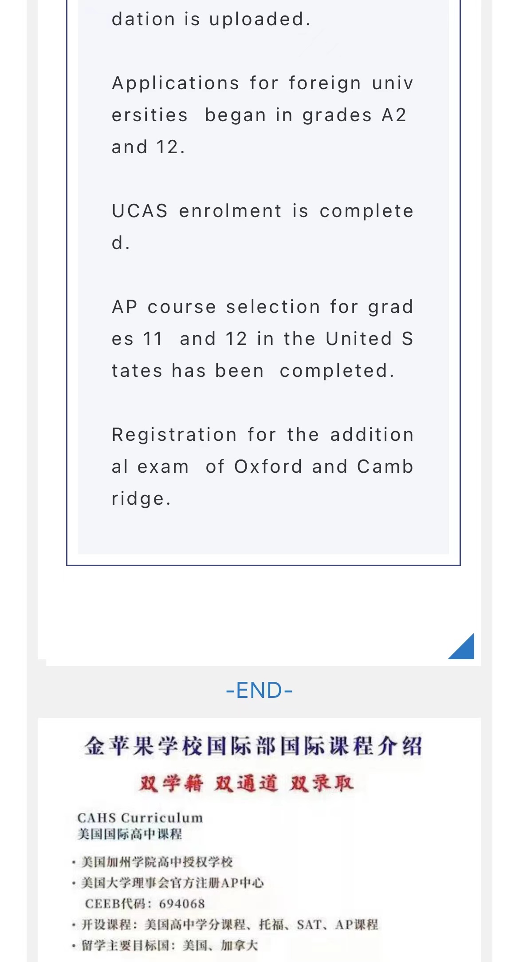Click the 美国加州学院高中授权学校 bullet line
The image size is (519, 962).
(x=157, y=862)
